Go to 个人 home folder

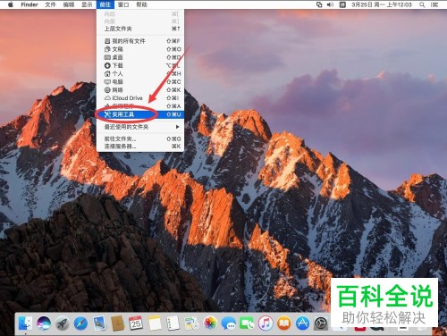pos(140,73)
